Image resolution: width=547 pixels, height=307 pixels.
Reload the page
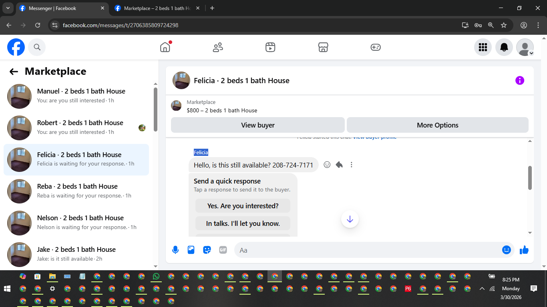38,25
